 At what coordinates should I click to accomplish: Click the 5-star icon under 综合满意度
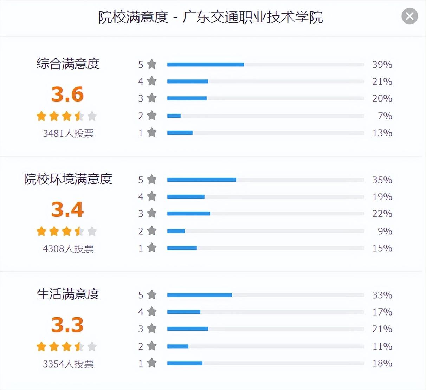(x=152, y=64)
